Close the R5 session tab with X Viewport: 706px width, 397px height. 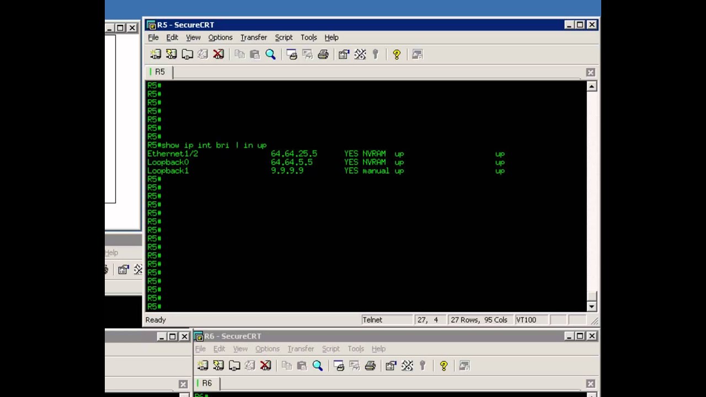[x=591, y=72]
